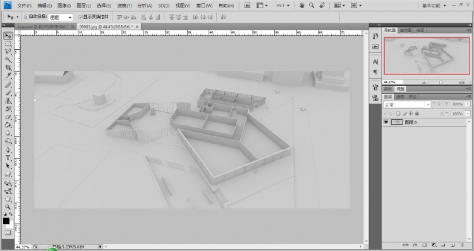Open the Actions panel play icon
This screenshot has width=474, height=251.
pyautogui.click(x=375, y=47)
